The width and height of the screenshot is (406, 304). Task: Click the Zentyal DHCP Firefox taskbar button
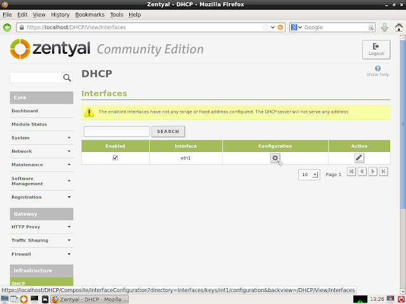coord(89,300)
